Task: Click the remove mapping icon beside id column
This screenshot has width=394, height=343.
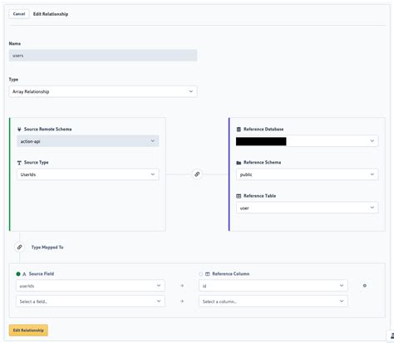Action: click(365, 286)
